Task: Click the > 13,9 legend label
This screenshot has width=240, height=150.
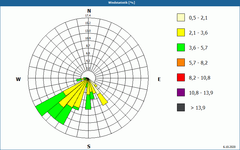Action: [x=198, y=108]
